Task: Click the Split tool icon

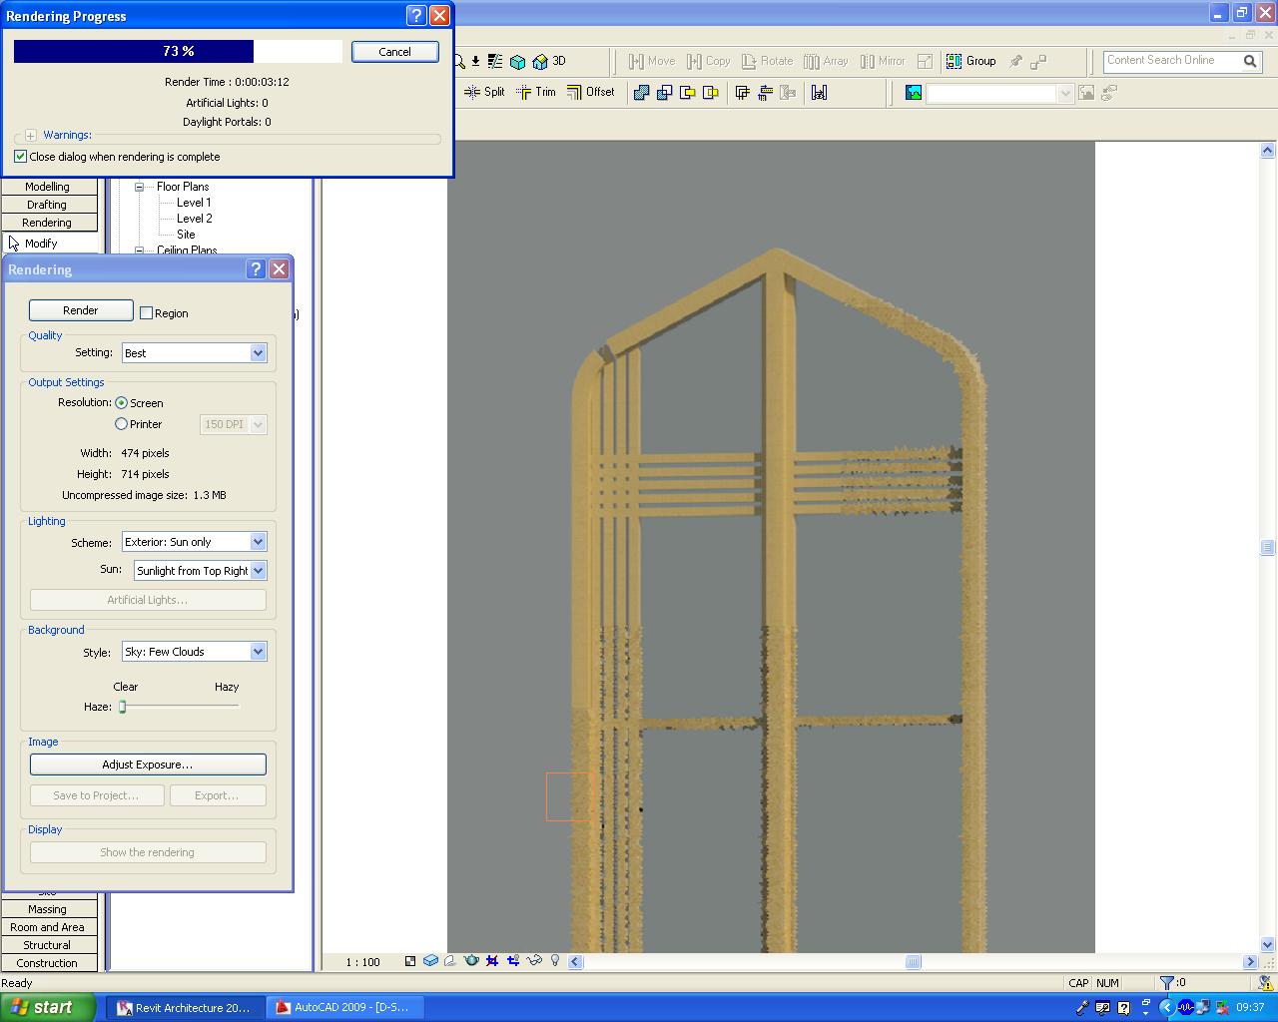Action: (472, 92)
